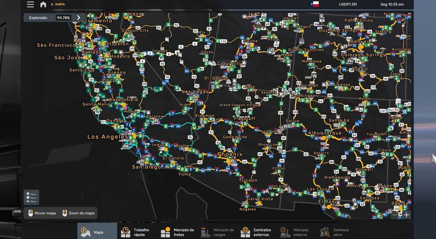Screen dimensions: 436x239
Task: Click the home icon in the breadcrumb
Action: point(43,4)
